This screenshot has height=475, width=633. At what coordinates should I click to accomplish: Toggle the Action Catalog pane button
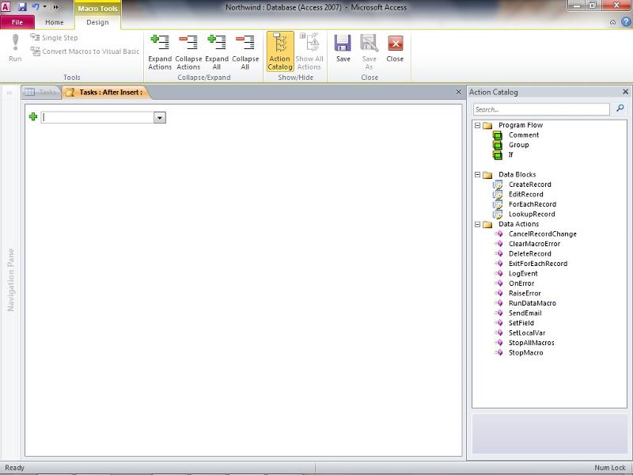coord(280,51)
